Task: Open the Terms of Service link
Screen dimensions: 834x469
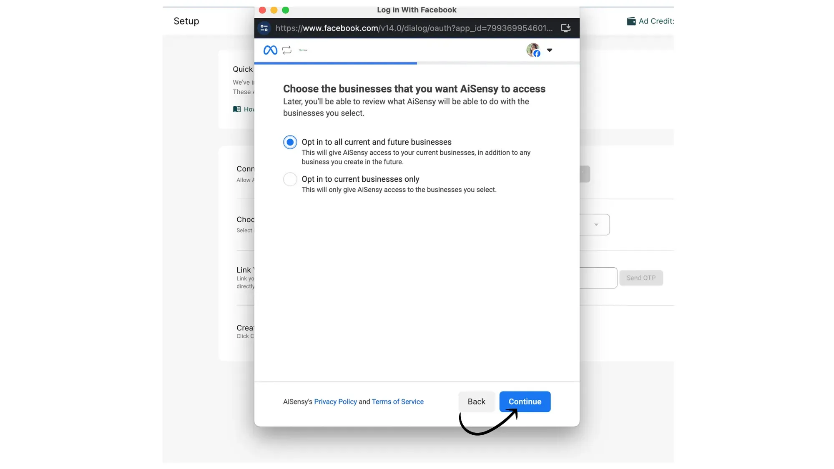Action: point(397,401)
